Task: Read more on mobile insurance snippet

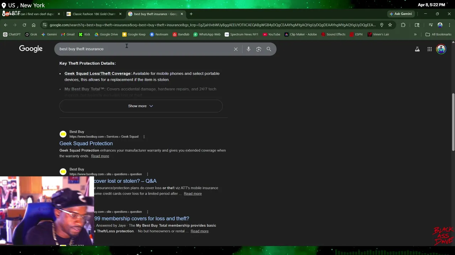Action: pyautogui.click(x=193, y=194)
